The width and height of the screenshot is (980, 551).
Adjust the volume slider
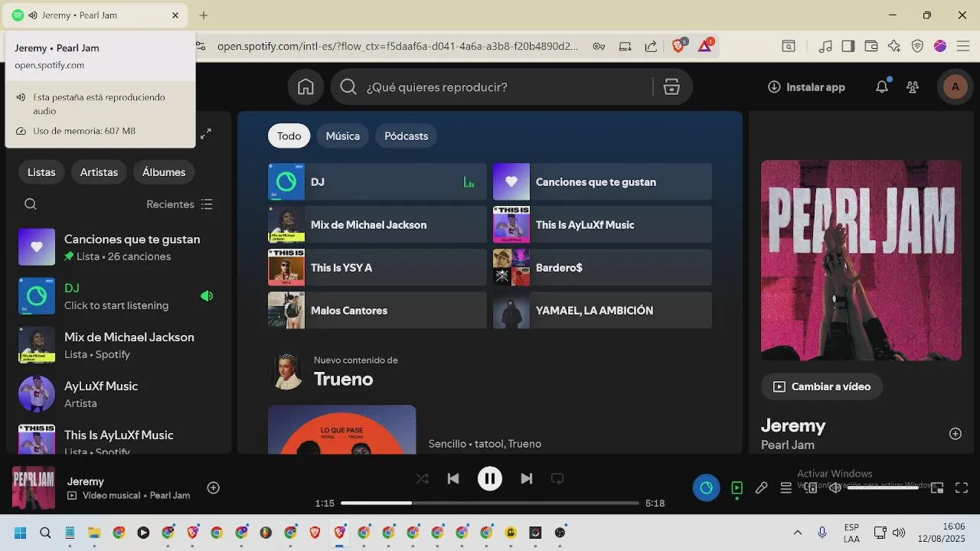pos(883,487)
